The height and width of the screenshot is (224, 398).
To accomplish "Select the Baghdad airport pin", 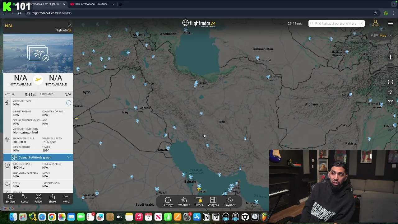I will pyautogui.click(x=136, y=108).
